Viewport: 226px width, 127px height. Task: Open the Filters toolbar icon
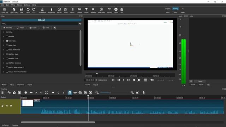[86, 11]
